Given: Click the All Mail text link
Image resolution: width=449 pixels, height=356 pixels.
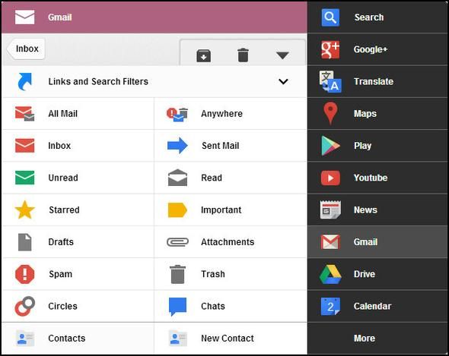Looking at the screenshot, I should pyautogui.click(x=62, y=113).
